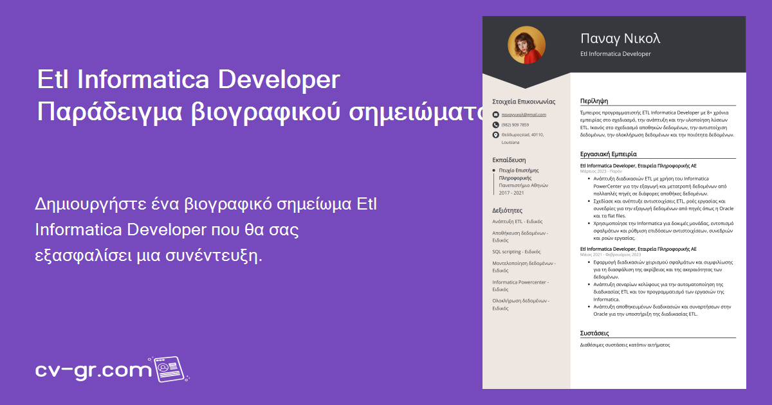
Task: Click the paragraph starting 'Δημιουργήστε ένα βιογραφικό σημείωμα'
Action: 206,231
